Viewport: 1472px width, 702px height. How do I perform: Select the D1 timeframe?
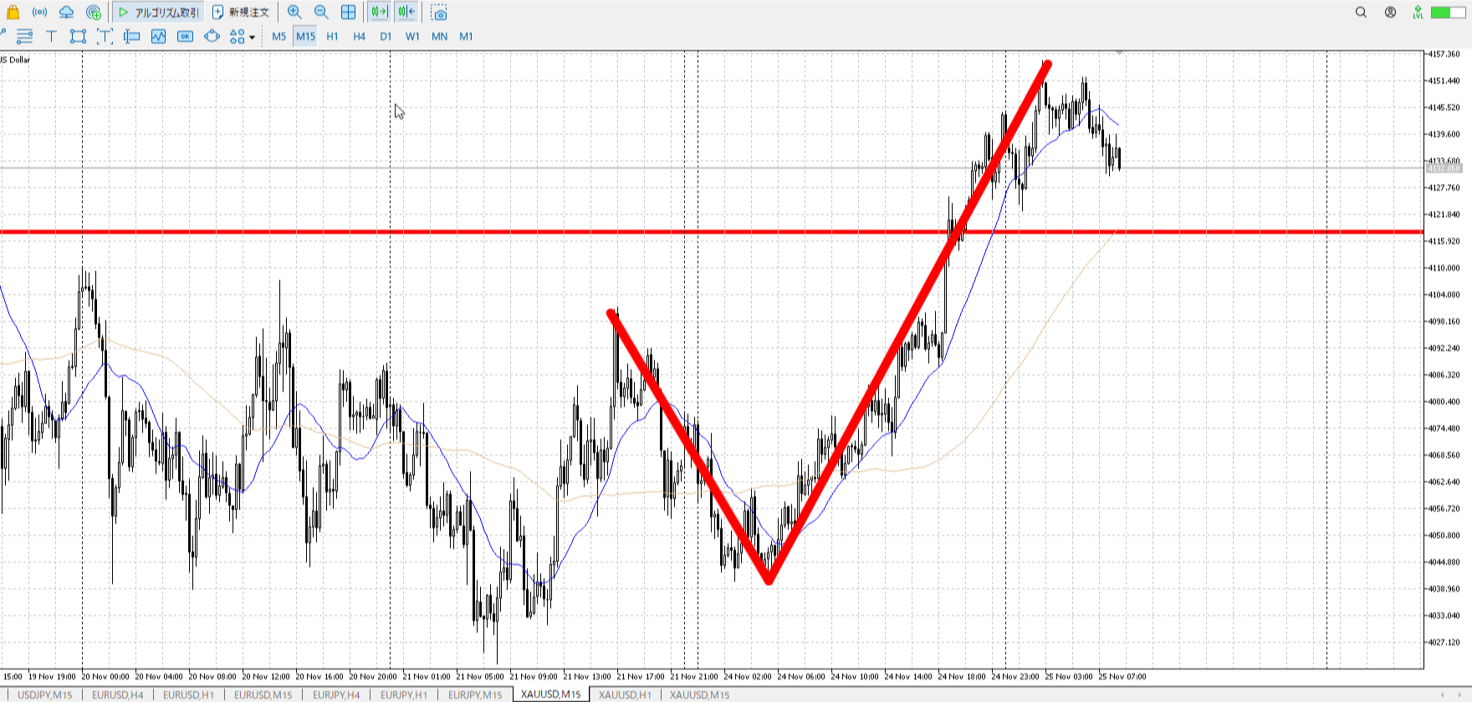386,36
